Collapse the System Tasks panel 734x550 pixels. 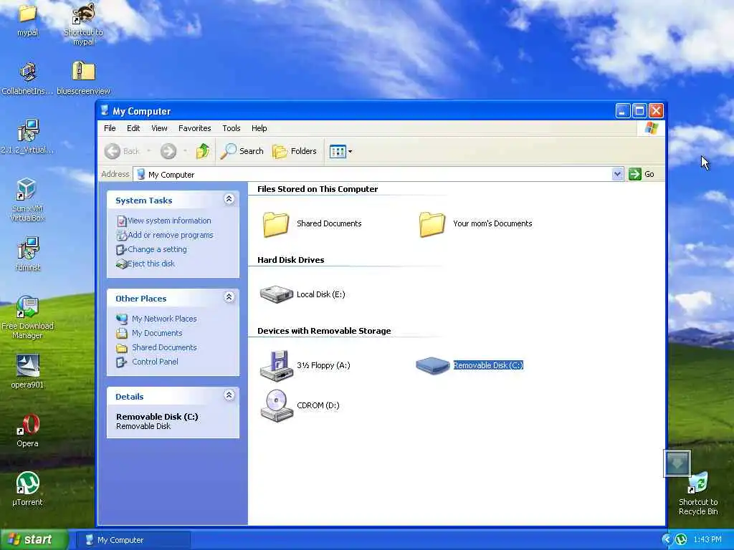coord(229,199)
